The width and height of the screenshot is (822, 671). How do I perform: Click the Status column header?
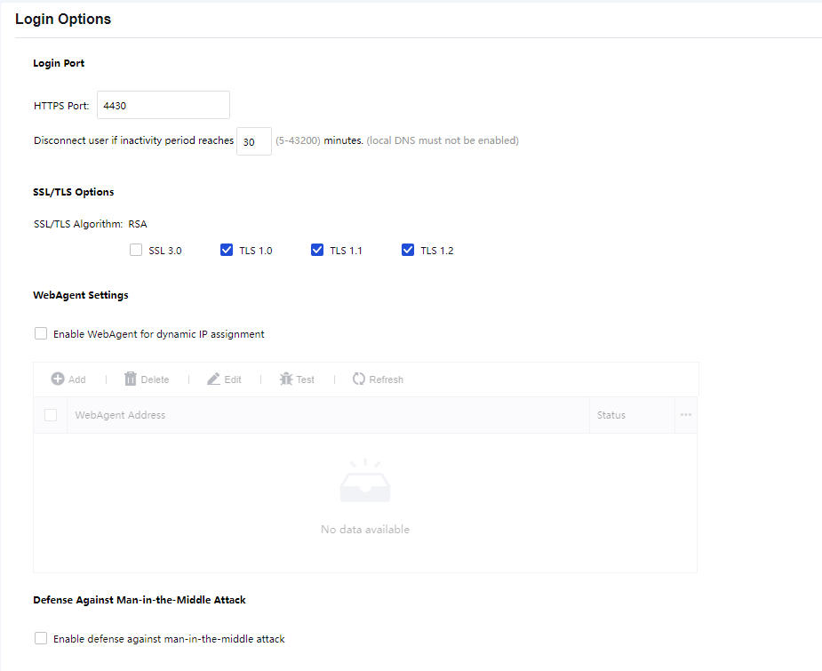pyautogui.click(x=611, y=415)
